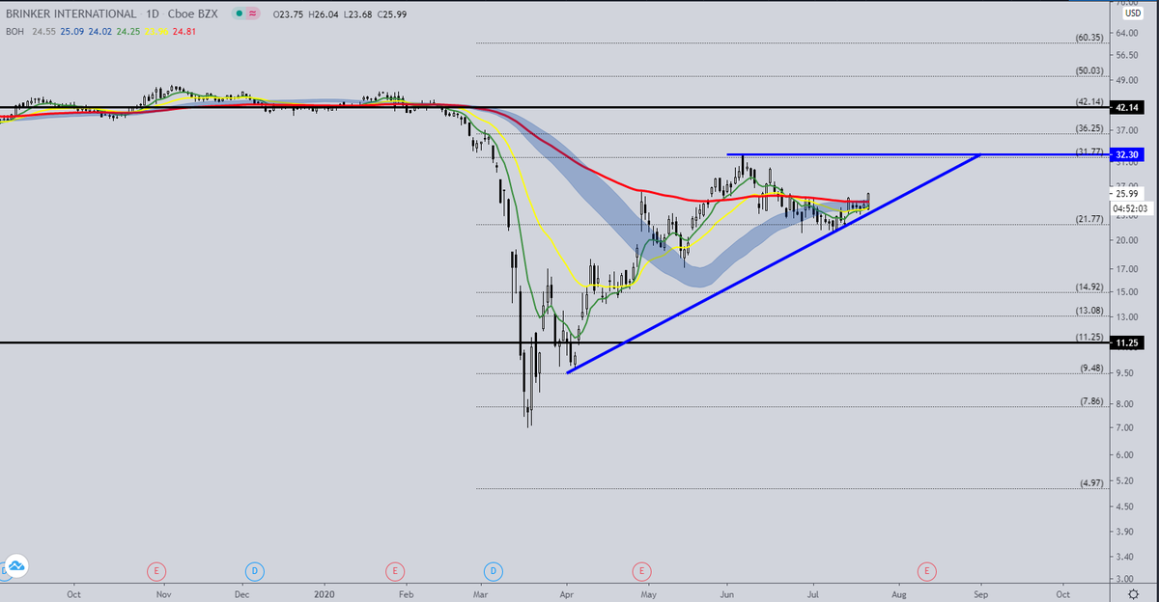Screen dimensions: 1159x602
Task: Open the USD currency selector
Action: click(x=1133, y=14)
